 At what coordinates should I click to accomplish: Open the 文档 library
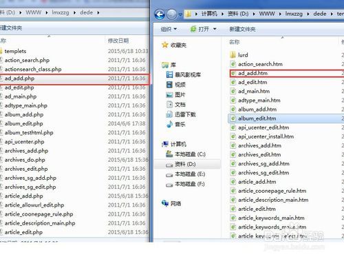point(175,105)
